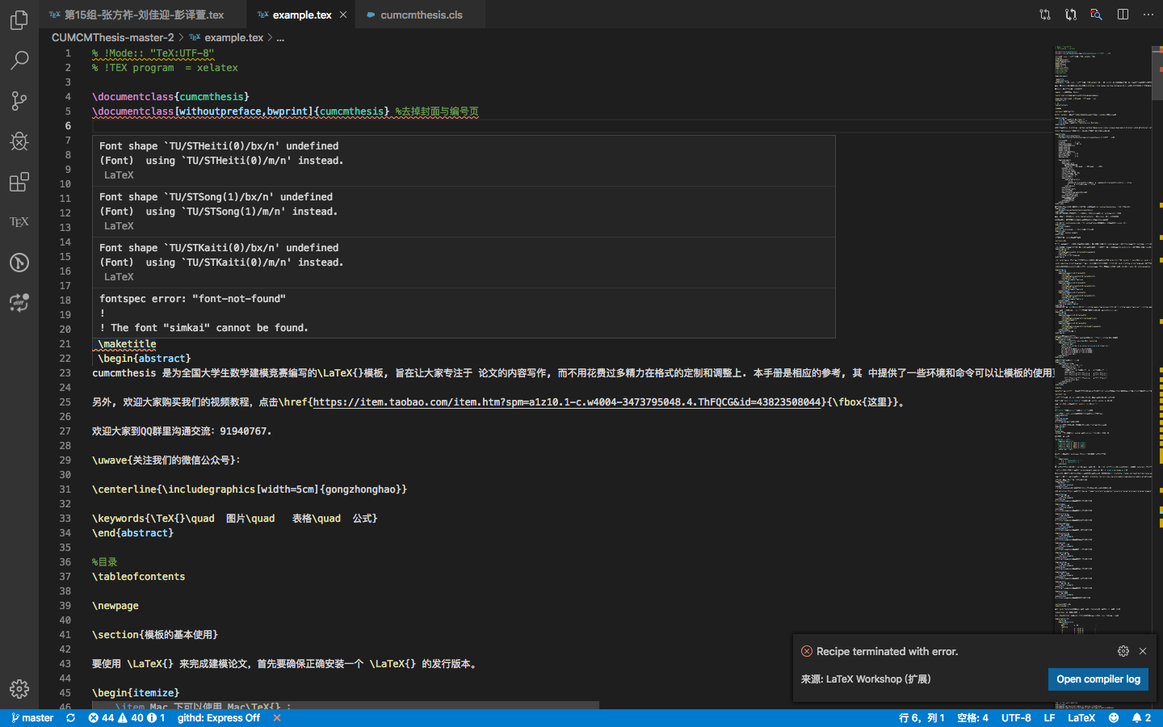1163x727 pixels.
Task: Click on \maketitle at line 21
Action: coord(127,344)
